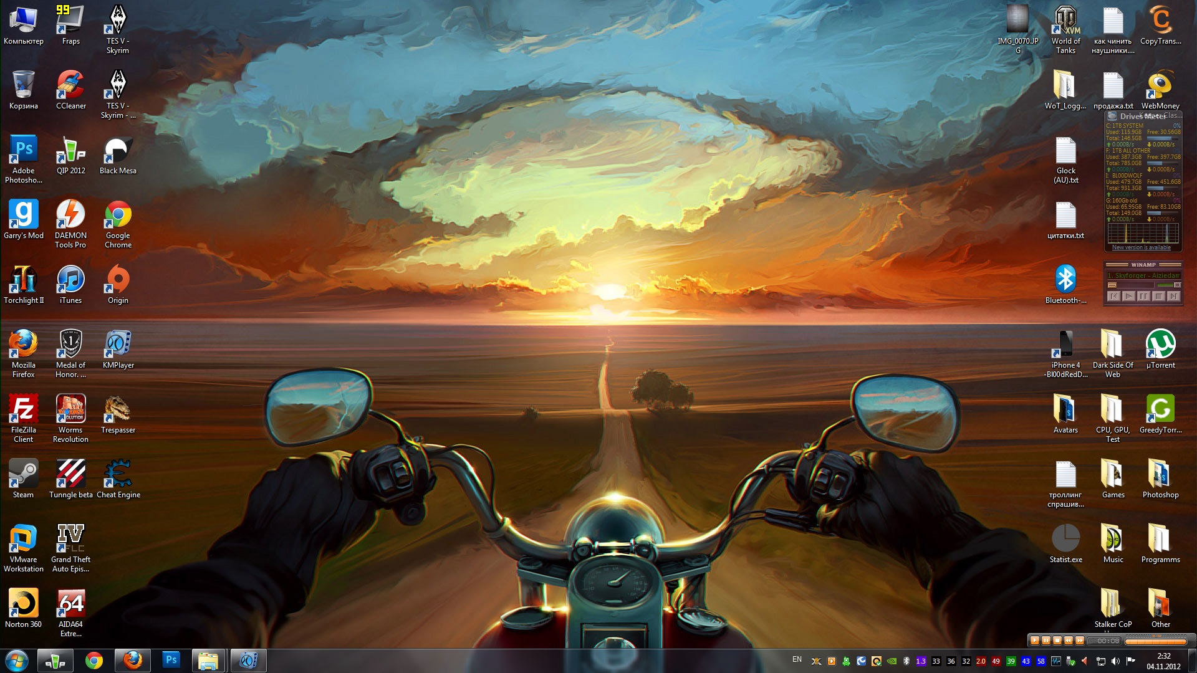1197x673 pixels.
Task: Open the Mozilla Firefox desktop shortcut
Action: [24, 353]
